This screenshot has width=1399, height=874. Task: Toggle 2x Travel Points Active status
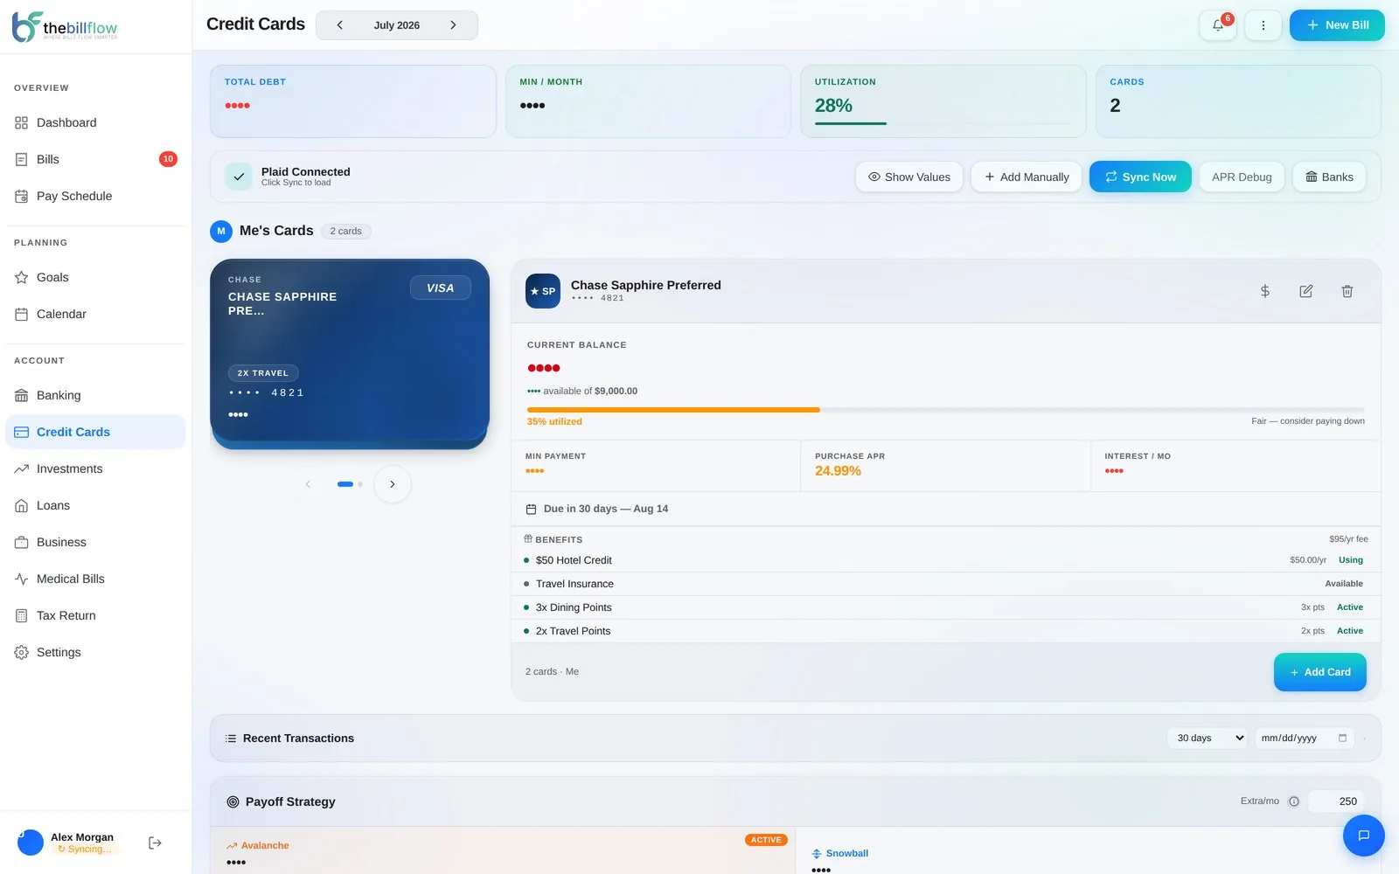point(1350,631)
